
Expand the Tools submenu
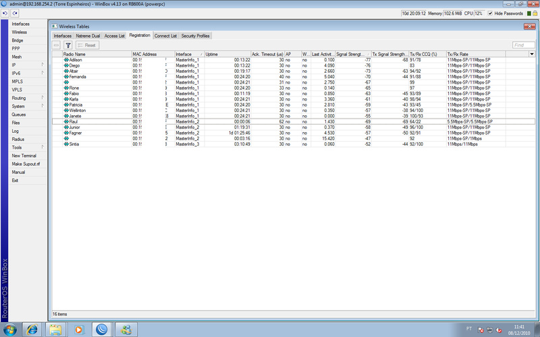coord(43,147)
